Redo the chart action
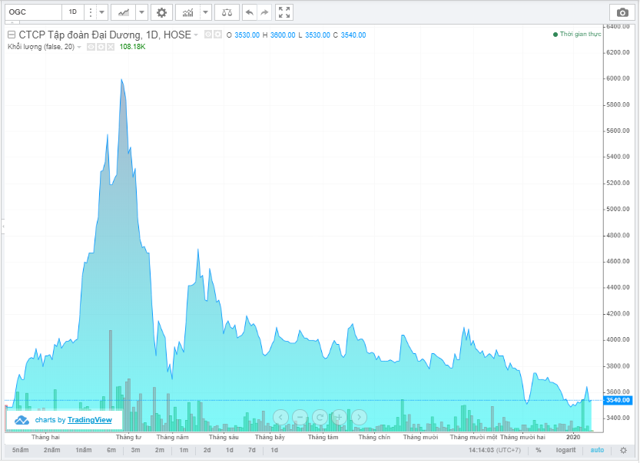640x463 pixels. [x=264, y=12]
